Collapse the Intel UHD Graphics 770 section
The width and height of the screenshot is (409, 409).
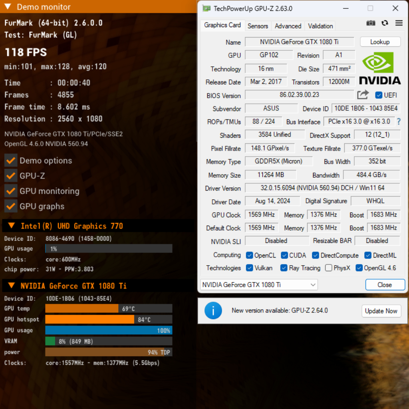tap(11, 226)
